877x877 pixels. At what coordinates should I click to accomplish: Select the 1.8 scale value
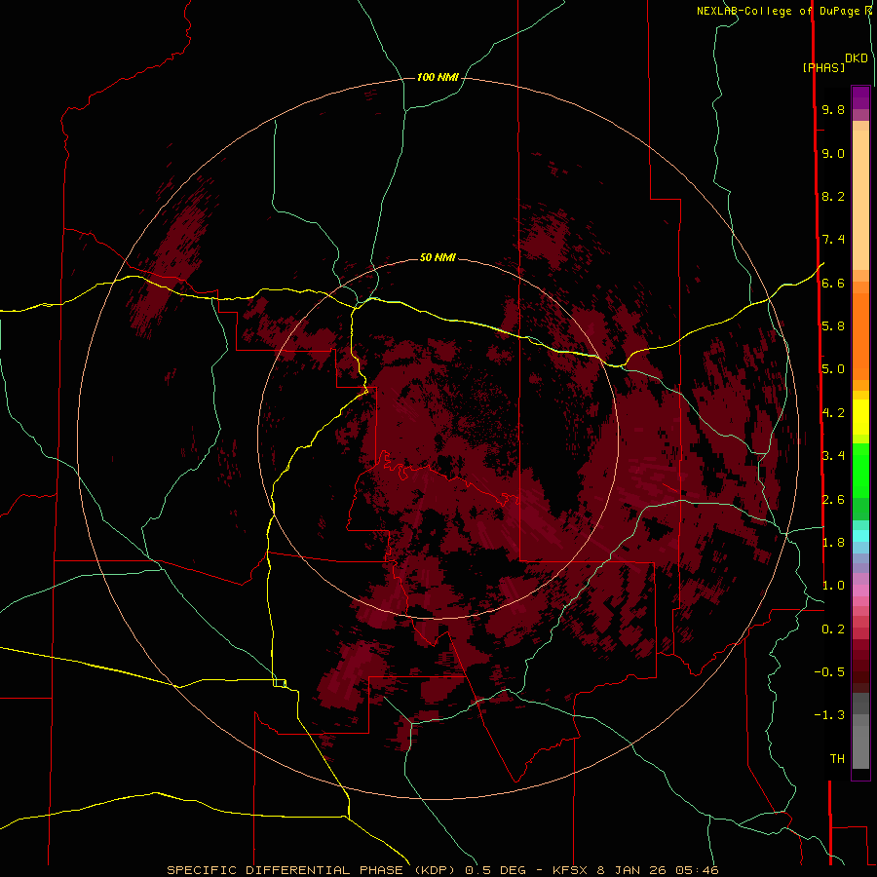833,543
